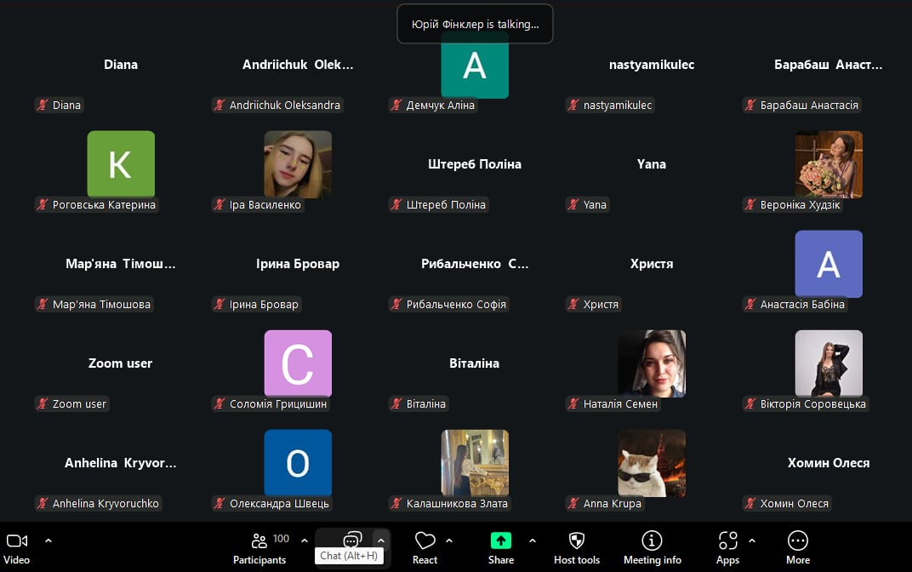This screenshot has width=912, height=572.
Task: Select Іра Василенко's video thumbnail
Action: 298,163
